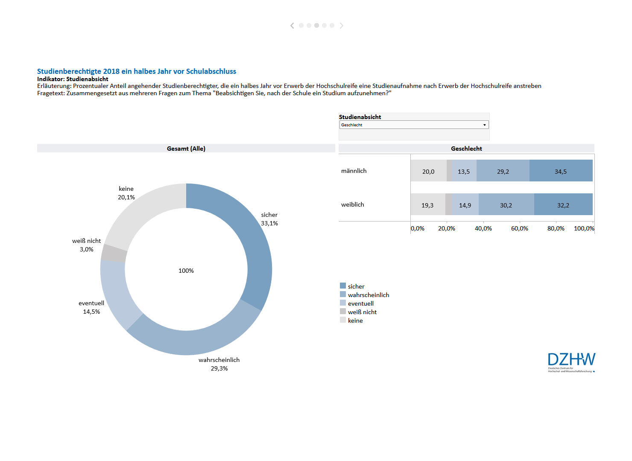632x461 pixels.
Task: Click the 100% center label of donut
Action: pos(186,271)
